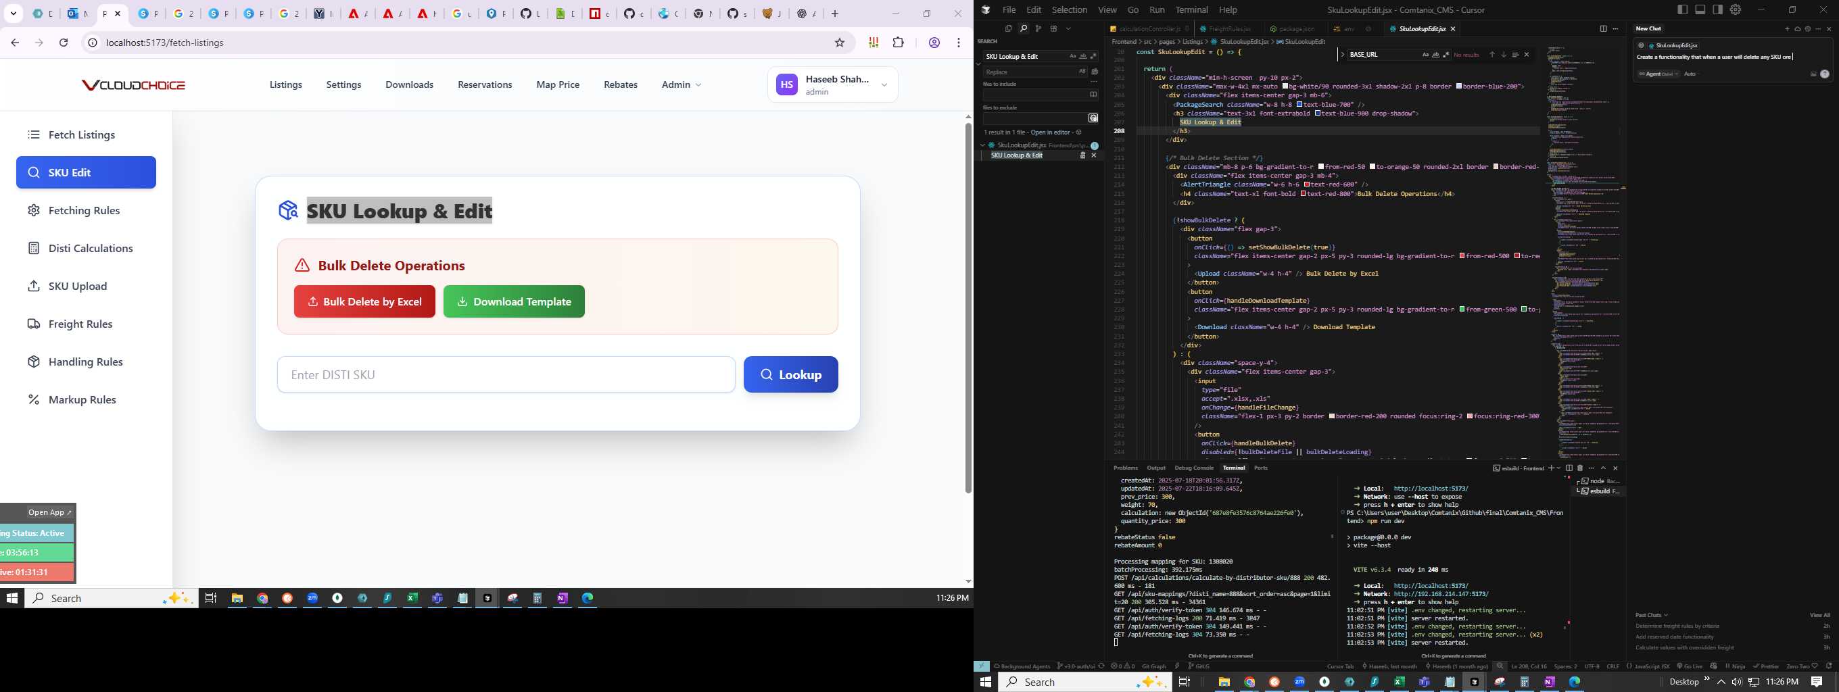This screenshot has width=1839, height=692.
Task: Open the Haseeb Shah user profile dropdown
Action: [x=832, y=85]
